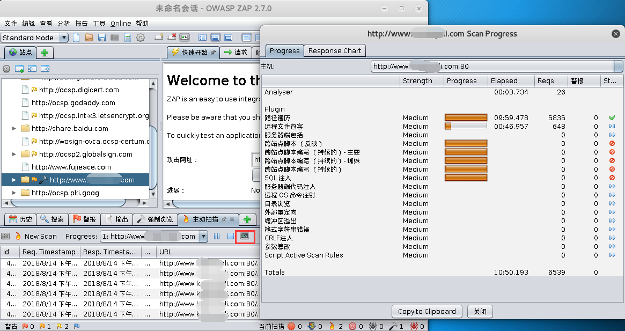Switch to the Response Chart tab
625x331 pixels.
pos(334,50)
